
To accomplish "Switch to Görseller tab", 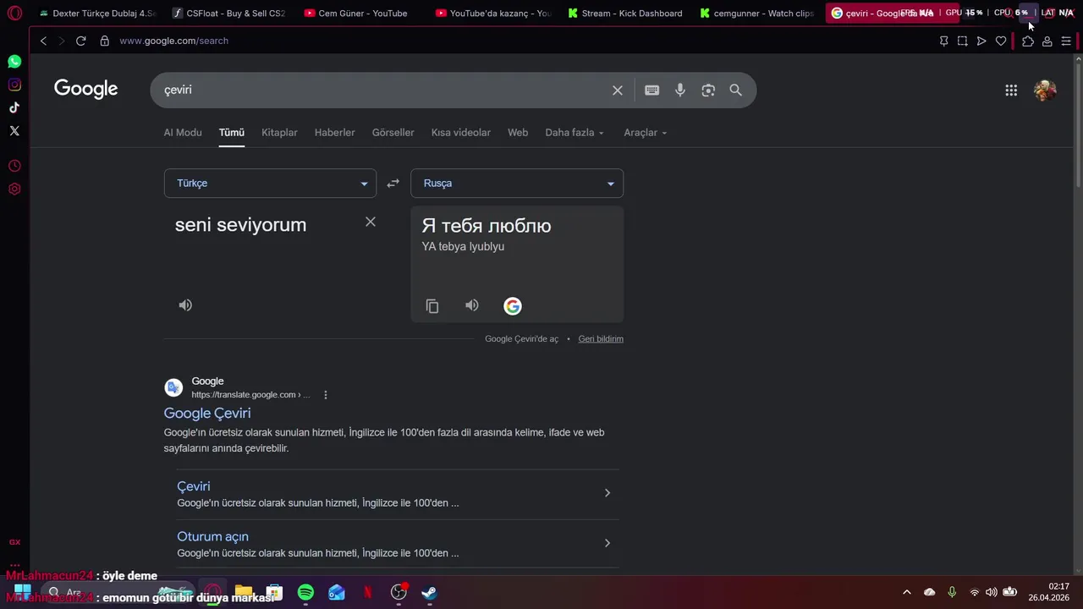I will (393, 133).
